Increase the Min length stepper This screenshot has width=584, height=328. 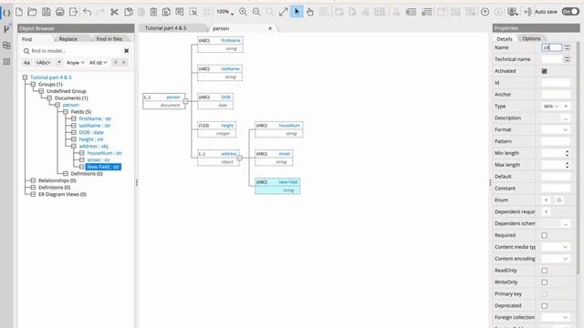tap(567, 151)
